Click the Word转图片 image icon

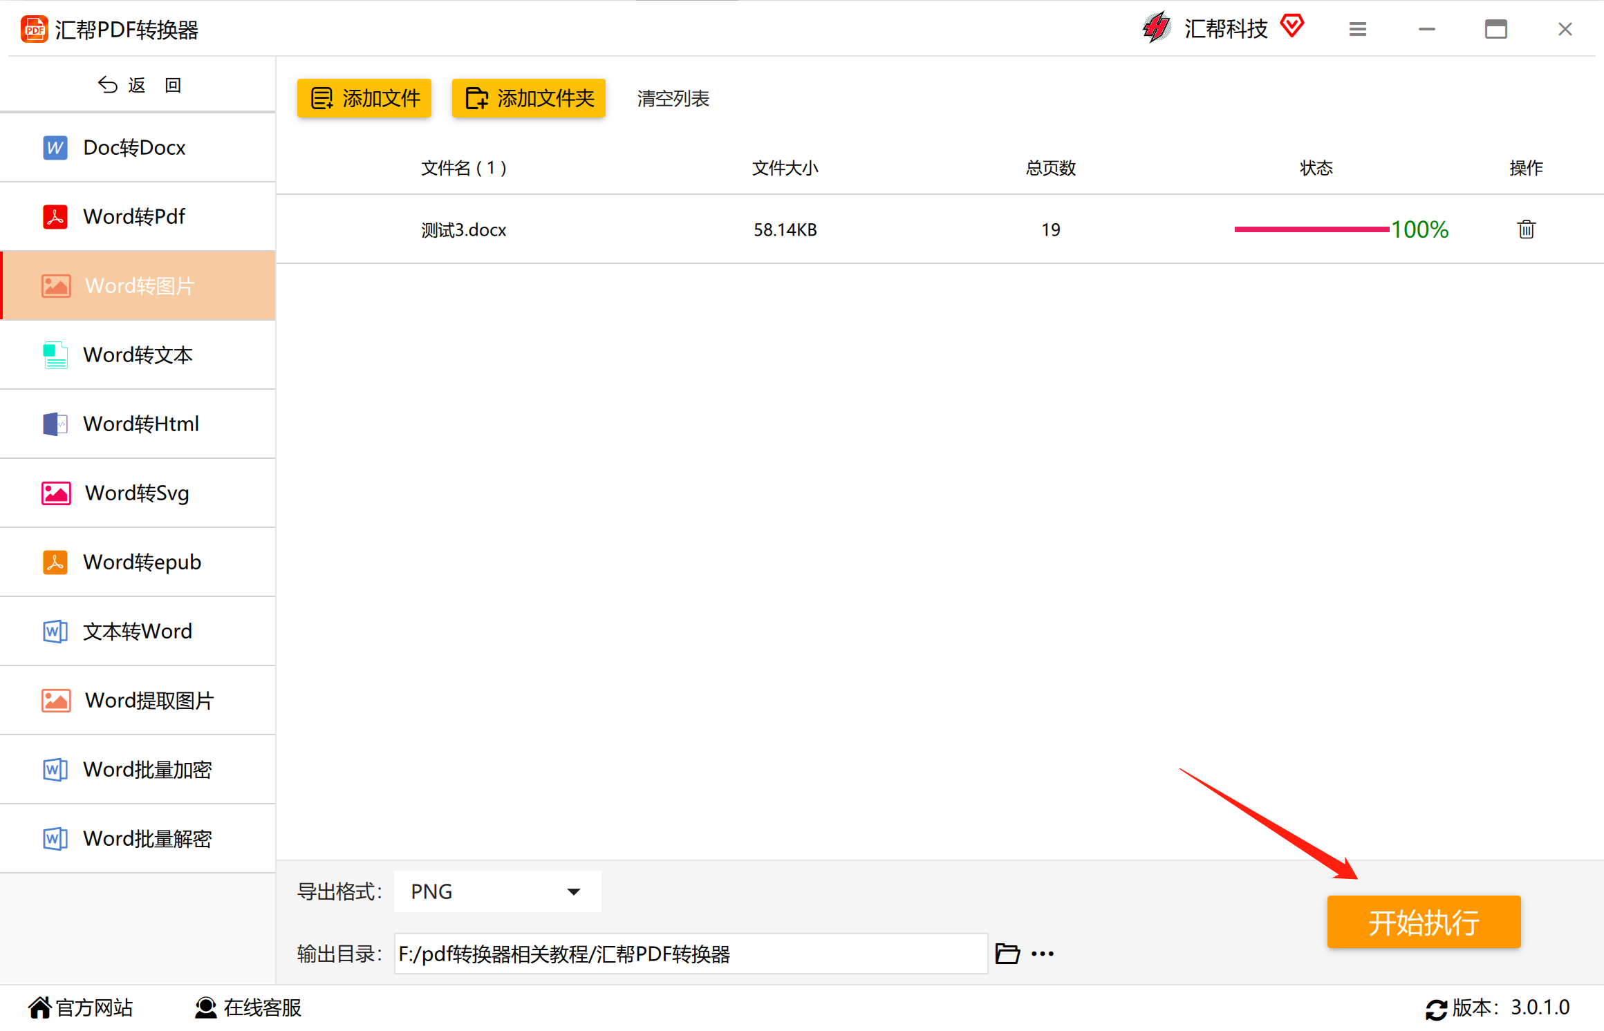(x=56, y=285)
